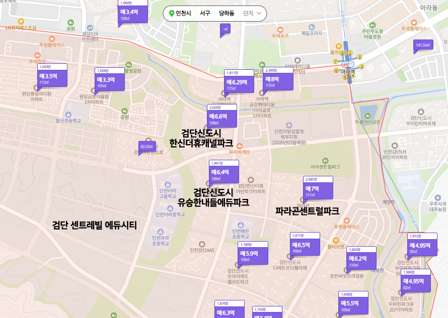Click the 검단신도시 디에트르더펠리체 label
The width and height of the screenshot is (448, 318).
[x=290, y=265]
